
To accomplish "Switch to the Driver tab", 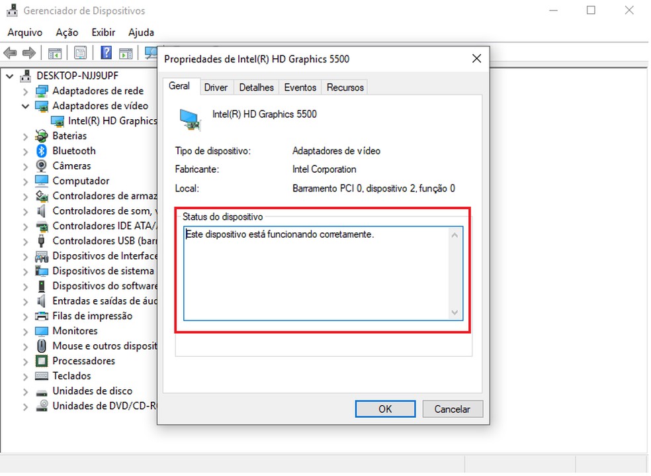I will (216, 87).
